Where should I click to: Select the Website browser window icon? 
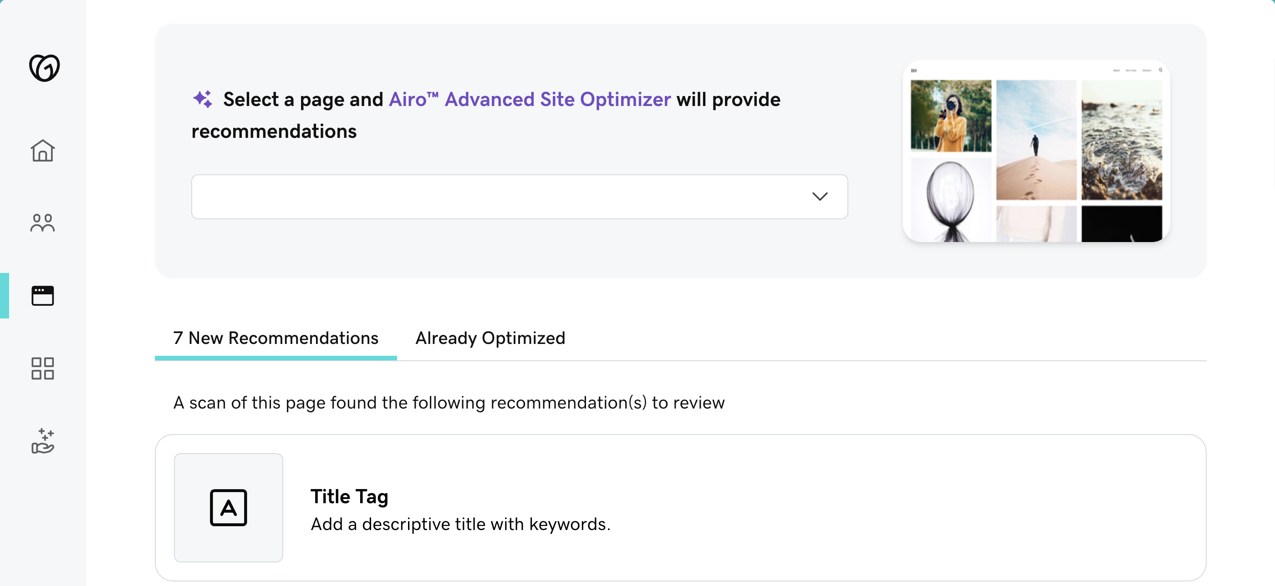[42, 296]
